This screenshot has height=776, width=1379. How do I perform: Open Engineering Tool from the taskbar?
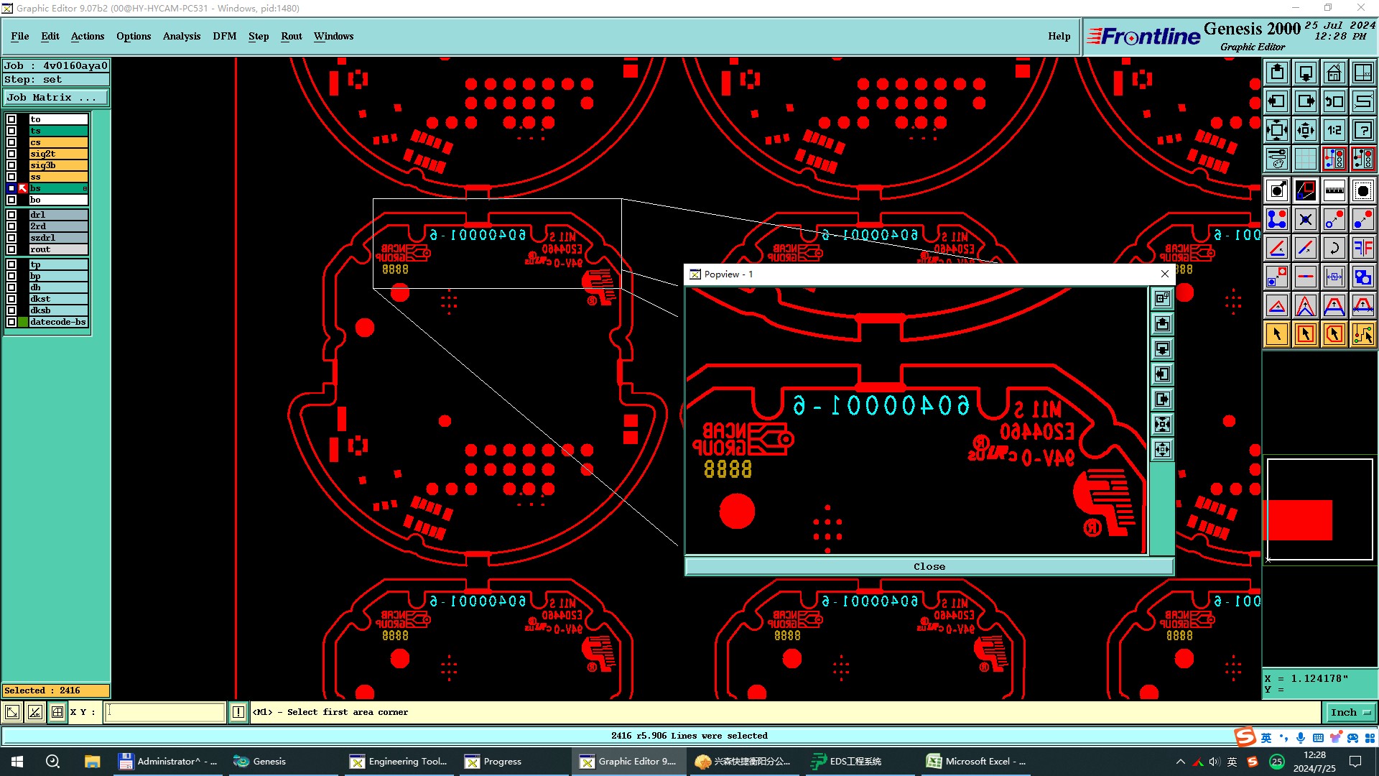click(x=399, y=762)
